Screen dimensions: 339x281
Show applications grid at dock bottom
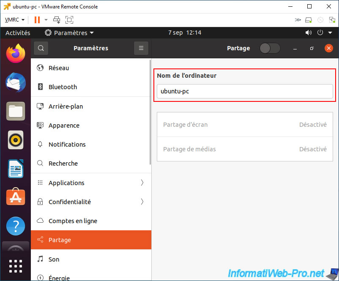point(16,266)
